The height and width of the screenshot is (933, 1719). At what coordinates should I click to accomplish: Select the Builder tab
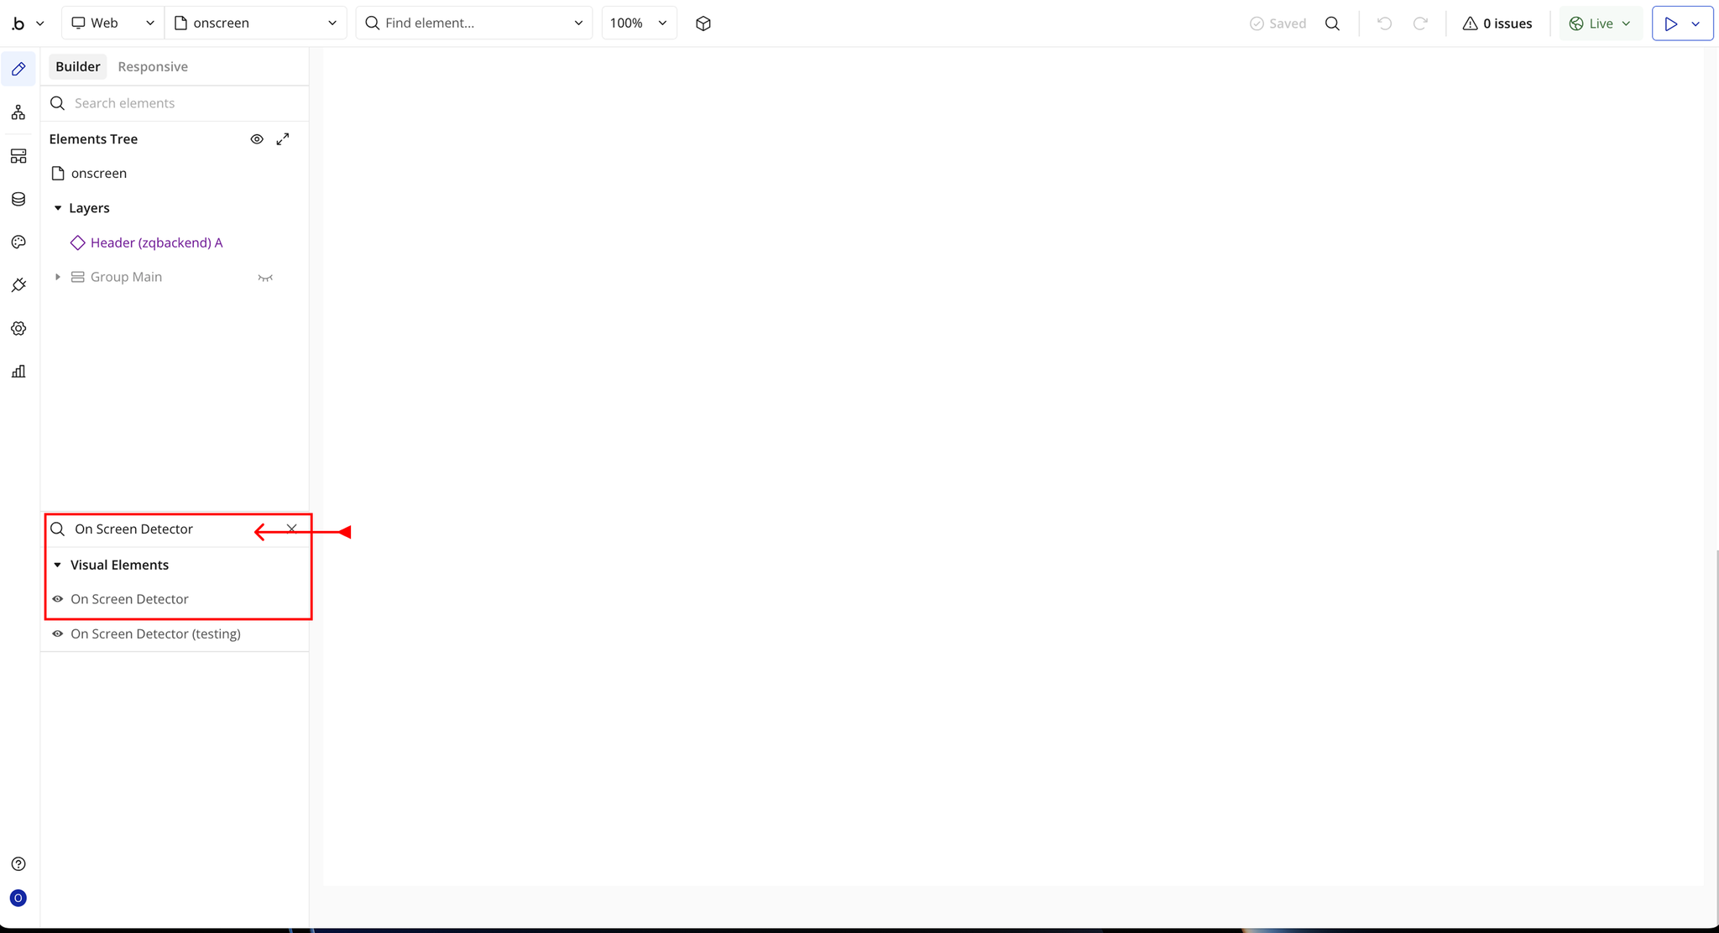point(77,66)
